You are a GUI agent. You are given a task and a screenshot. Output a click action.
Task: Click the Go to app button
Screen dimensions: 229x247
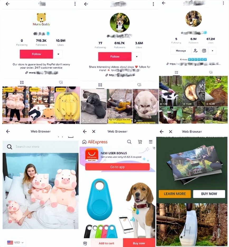(x=117, y=167)
